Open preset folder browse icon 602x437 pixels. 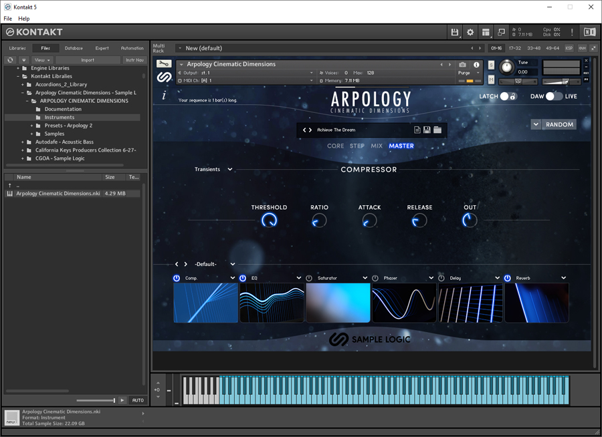coord(437,130)
